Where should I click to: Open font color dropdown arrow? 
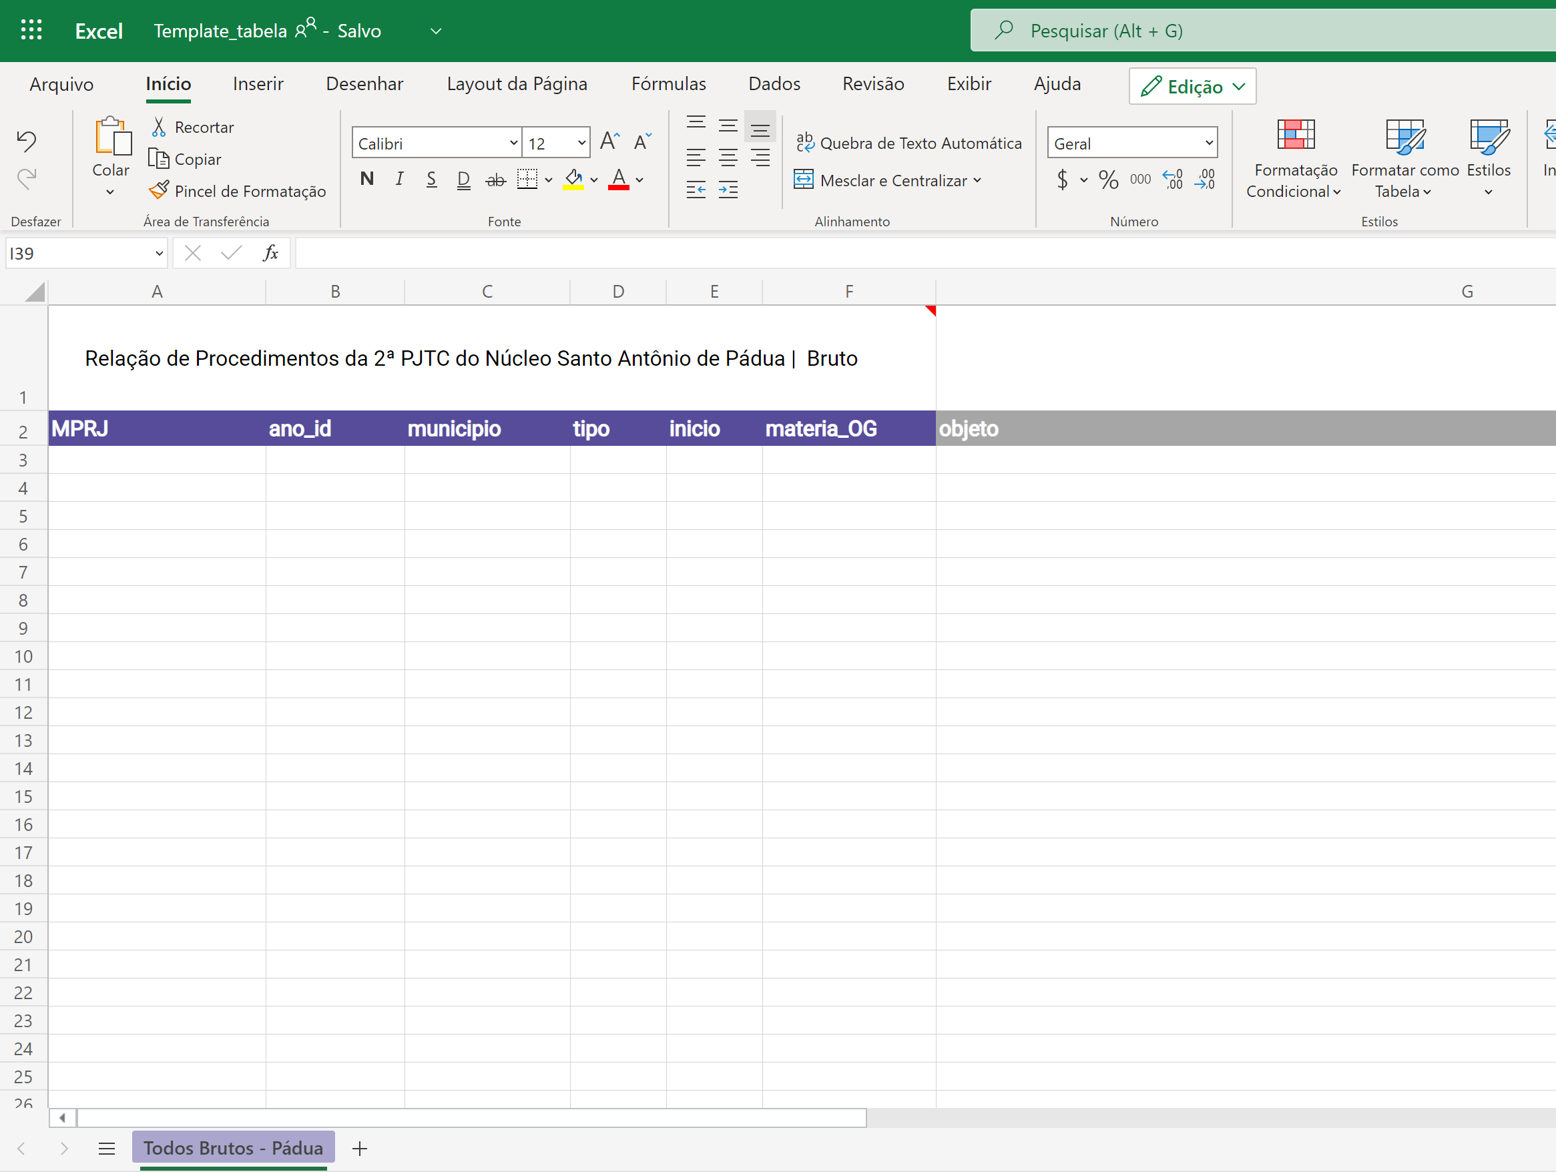(639, 180)
